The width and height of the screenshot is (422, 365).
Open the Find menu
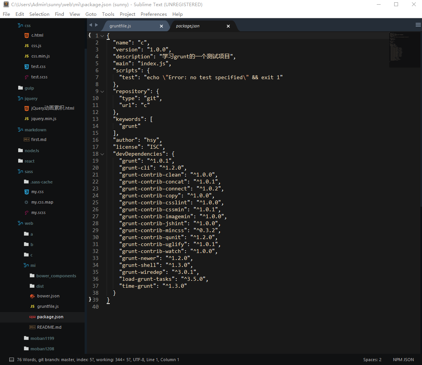[59, 14]
